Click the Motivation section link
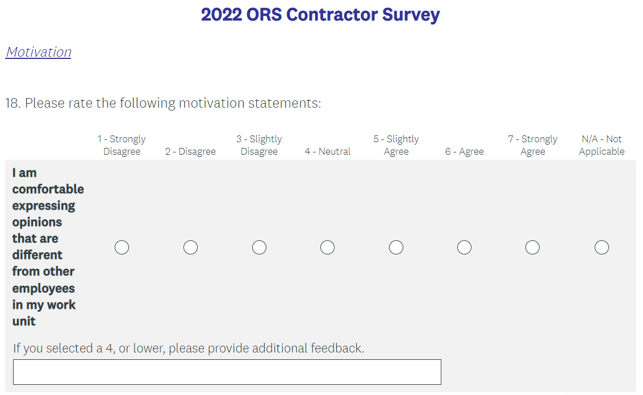 click(39, 52)
